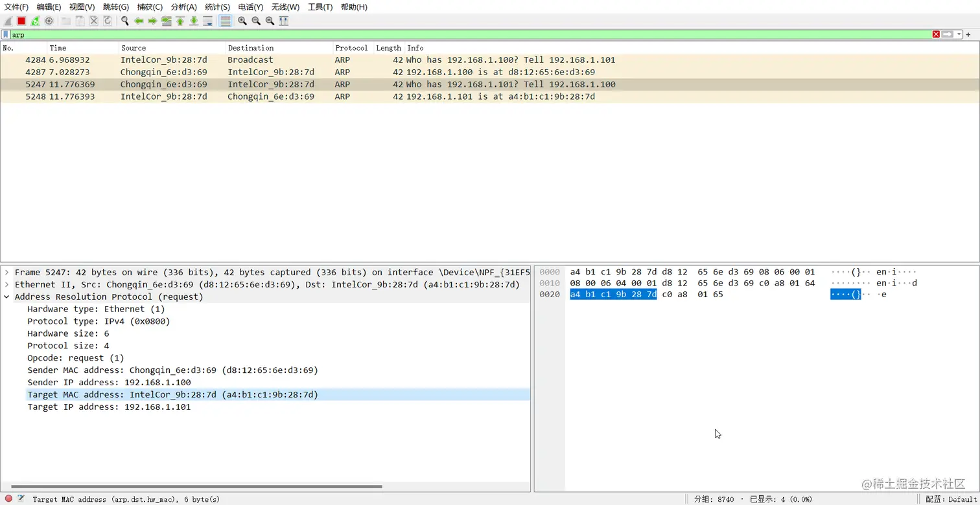Toggle auto scroll during live capture
The height and width of the screenshot is (505, 980).
pos(208,21)
